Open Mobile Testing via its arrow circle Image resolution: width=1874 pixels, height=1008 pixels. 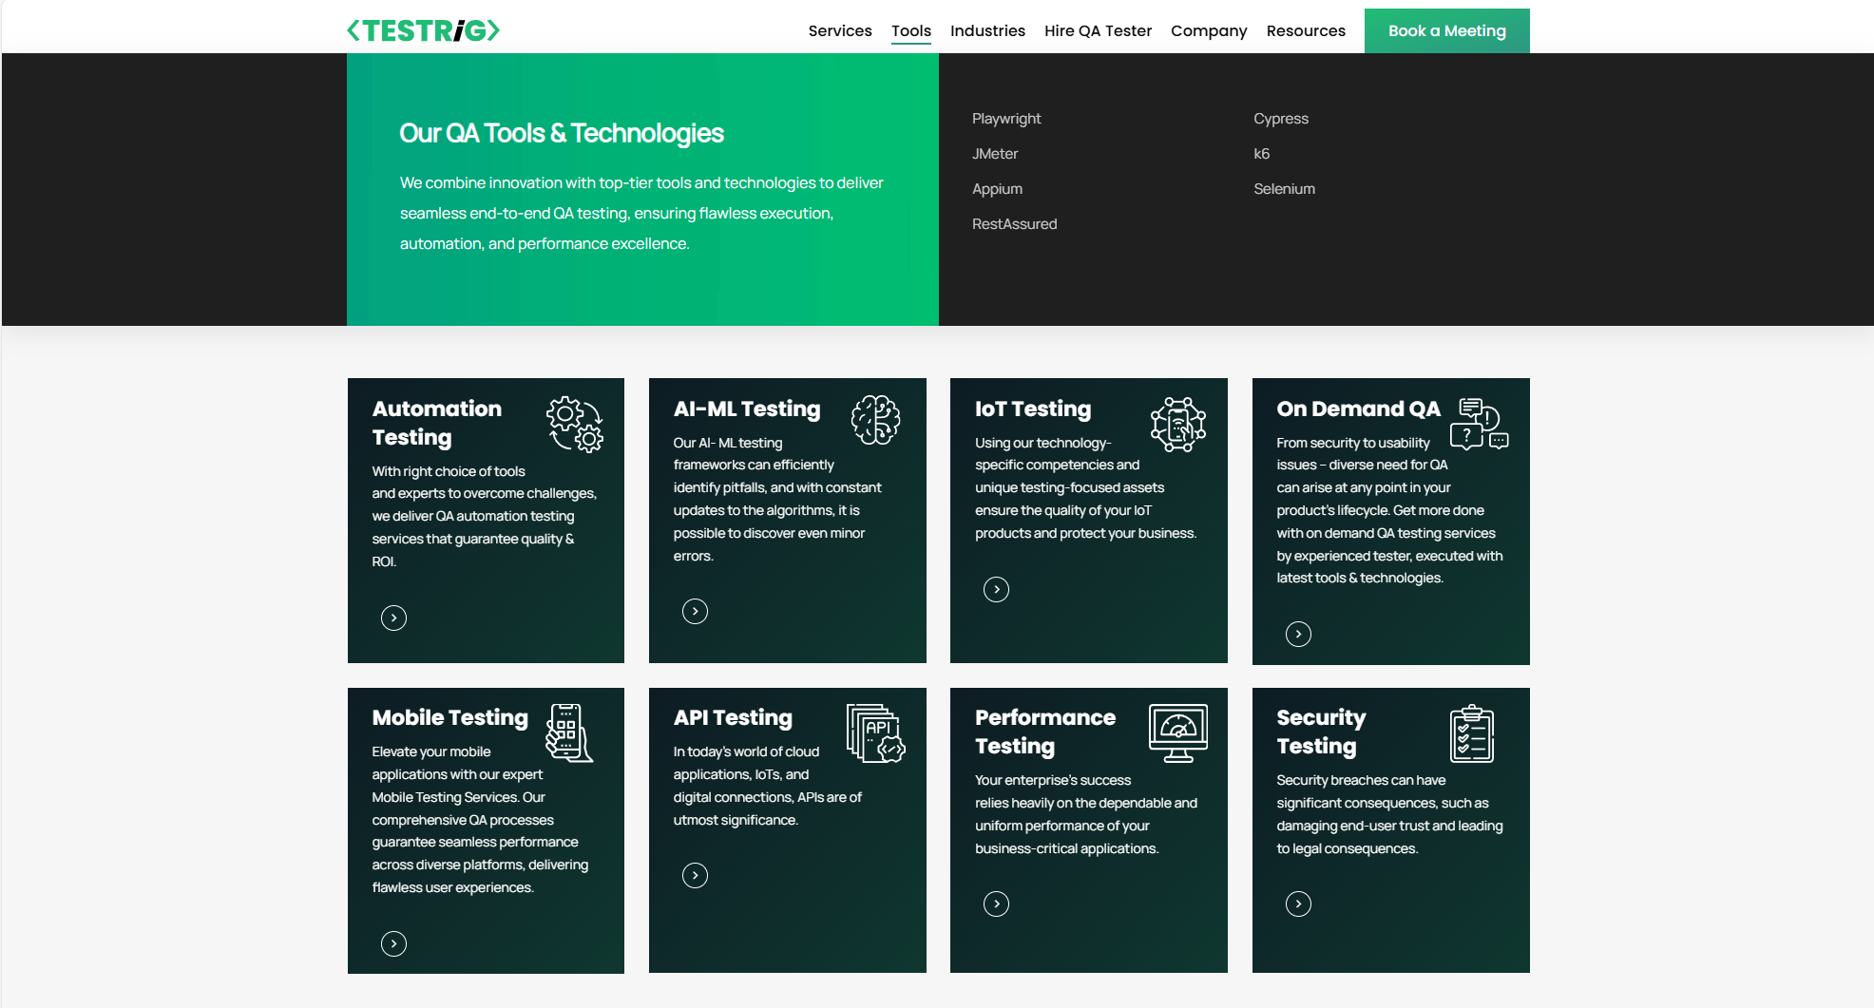click(x=393, y=943)
